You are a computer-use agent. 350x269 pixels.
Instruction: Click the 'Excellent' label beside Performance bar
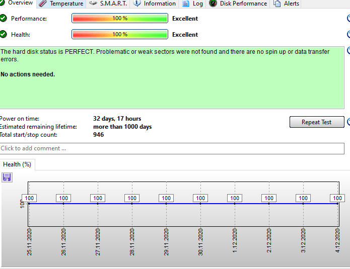[185, 19]
